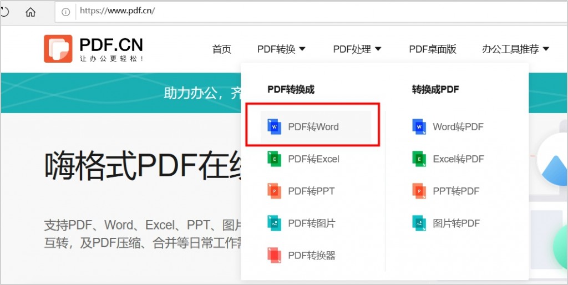The width and height of the screenshot is (568, 285).
Task: Click the PDF转换成 column heading
Action: [291, 89]
